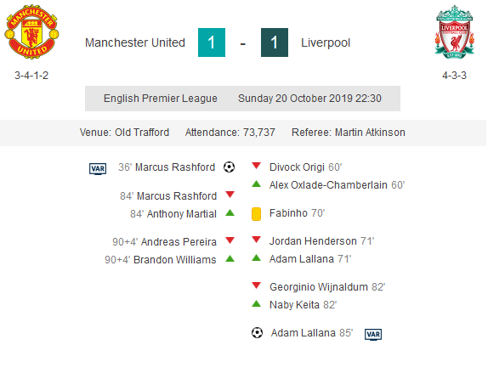Click the goal ball icon for Adam Lallana

257,333
